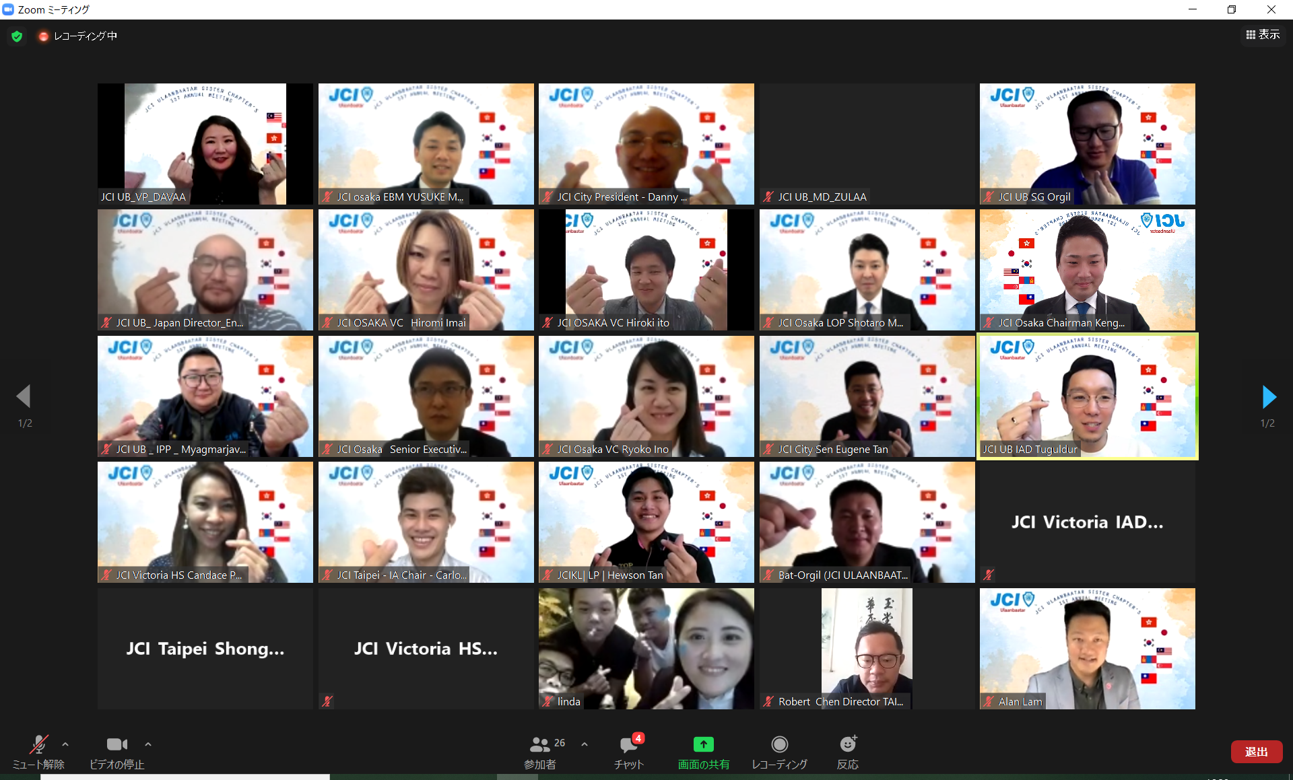1293x780 pixels.
Task: Open the reactions smiley icon
Action: [847, 744]
